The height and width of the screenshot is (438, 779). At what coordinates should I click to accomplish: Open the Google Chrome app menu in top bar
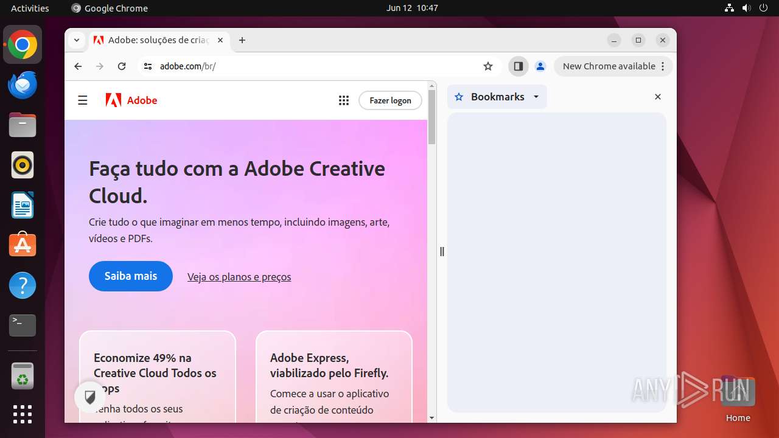click(x=110, y=8)
